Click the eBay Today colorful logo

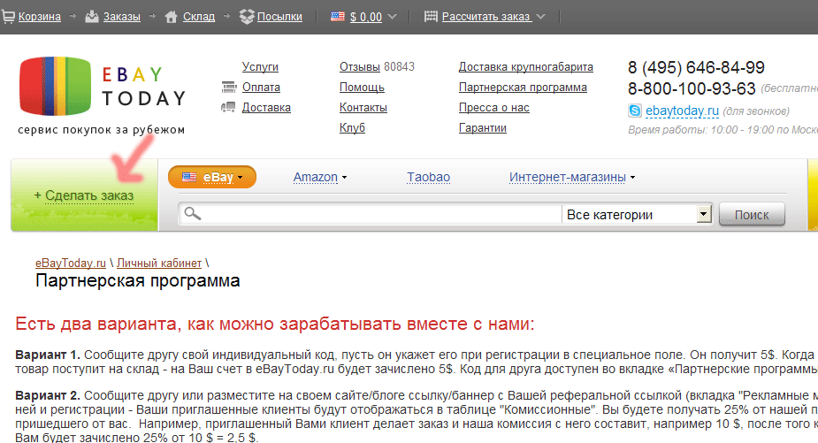tap(56, 86)
